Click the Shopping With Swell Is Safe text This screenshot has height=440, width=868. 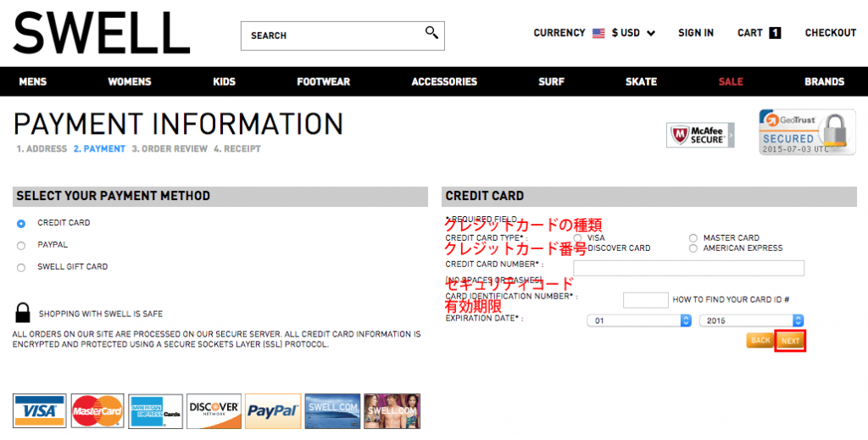click(x=101, y=314)
